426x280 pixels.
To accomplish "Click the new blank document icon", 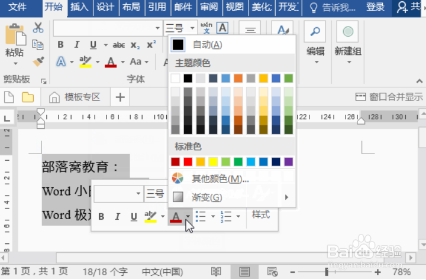I will pyautogui.click(x=9, y=97).
